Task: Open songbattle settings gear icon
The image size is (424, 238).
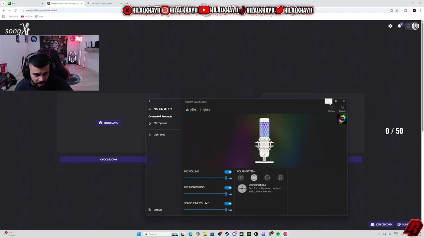Action: [x=390, y=26]
